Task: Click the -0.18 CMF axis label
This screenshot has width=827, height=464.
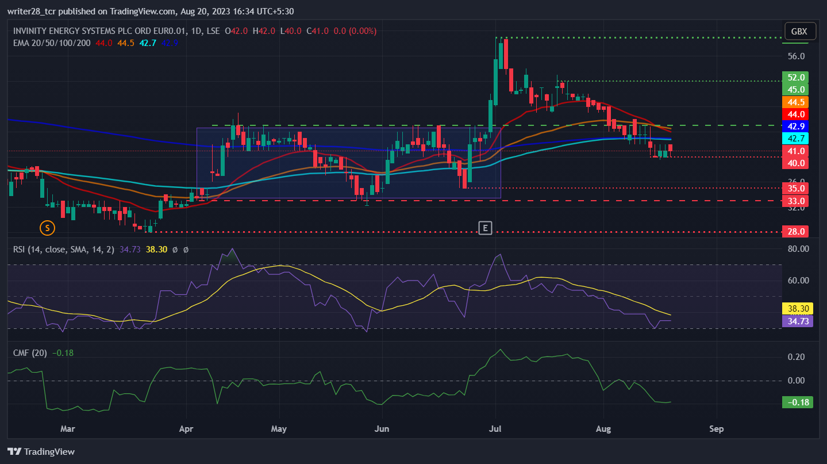Action: click(x=798, y=402)
